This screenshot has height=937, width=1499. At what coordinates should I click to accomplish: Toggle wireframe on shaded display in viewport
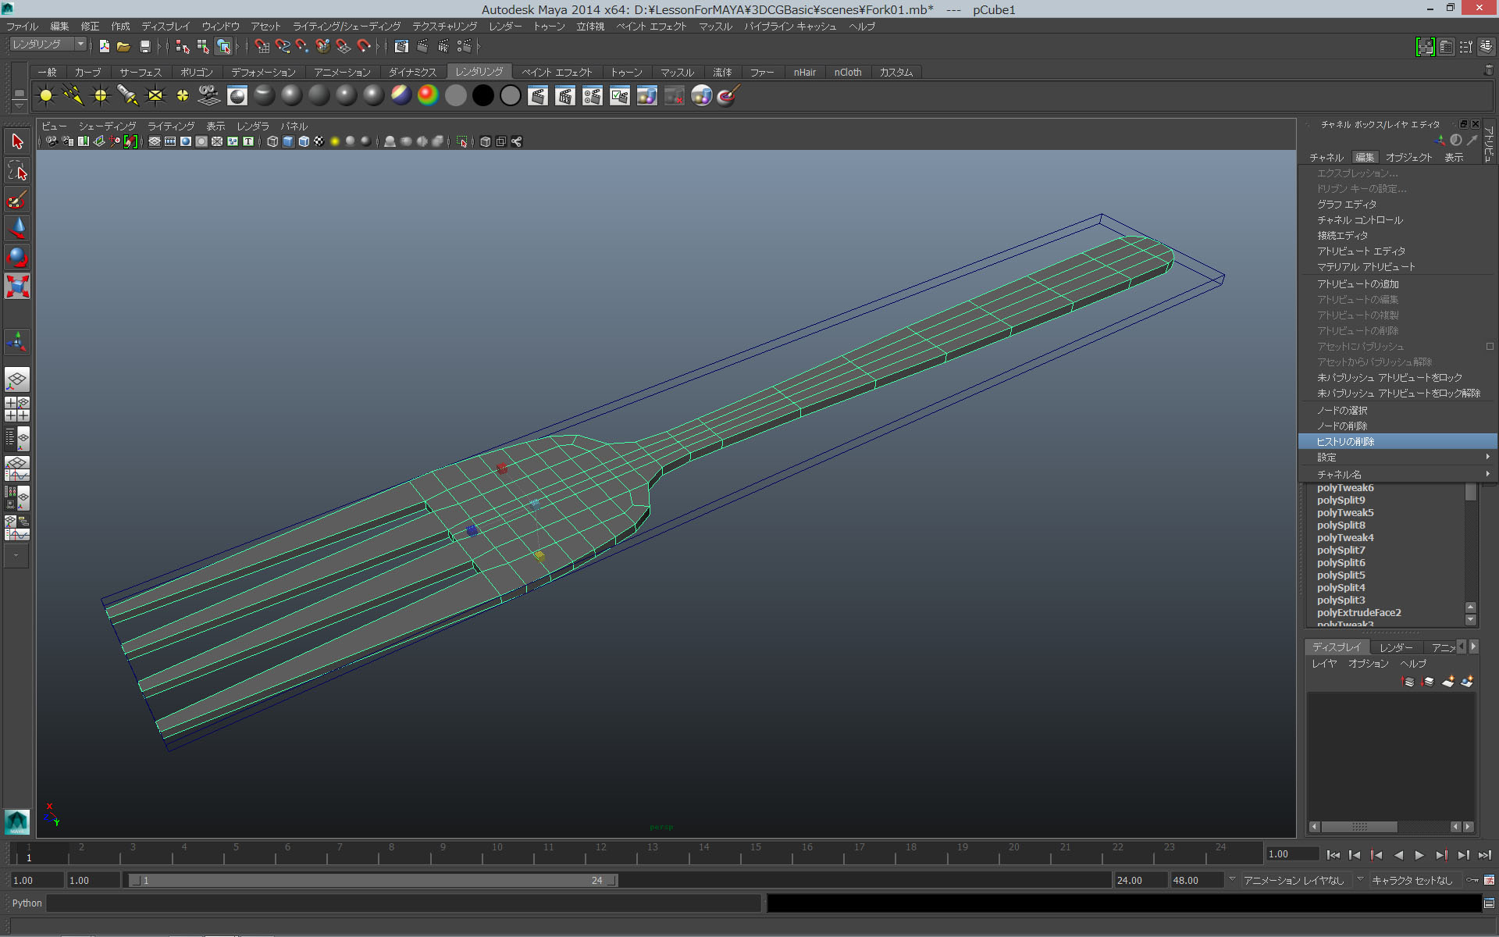tap(302, 141)
